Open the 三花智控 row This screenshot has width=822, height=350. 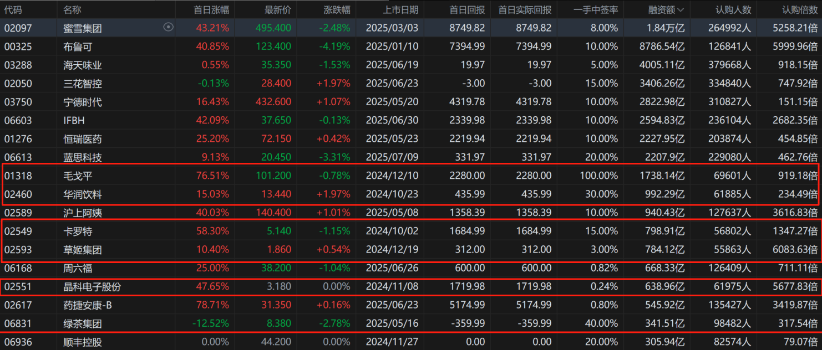411,84
